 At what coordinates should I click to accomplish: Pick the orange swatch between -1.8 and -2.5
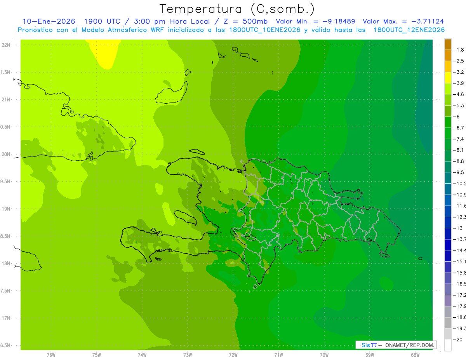click(x=448, y=55)
